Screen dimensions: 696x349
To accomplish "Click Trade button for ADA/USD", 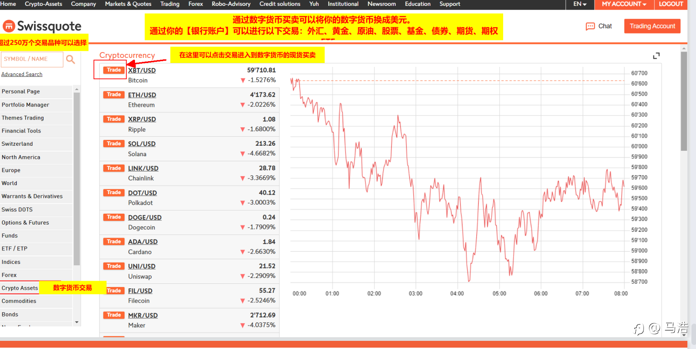I will click(x=114, y=241).
